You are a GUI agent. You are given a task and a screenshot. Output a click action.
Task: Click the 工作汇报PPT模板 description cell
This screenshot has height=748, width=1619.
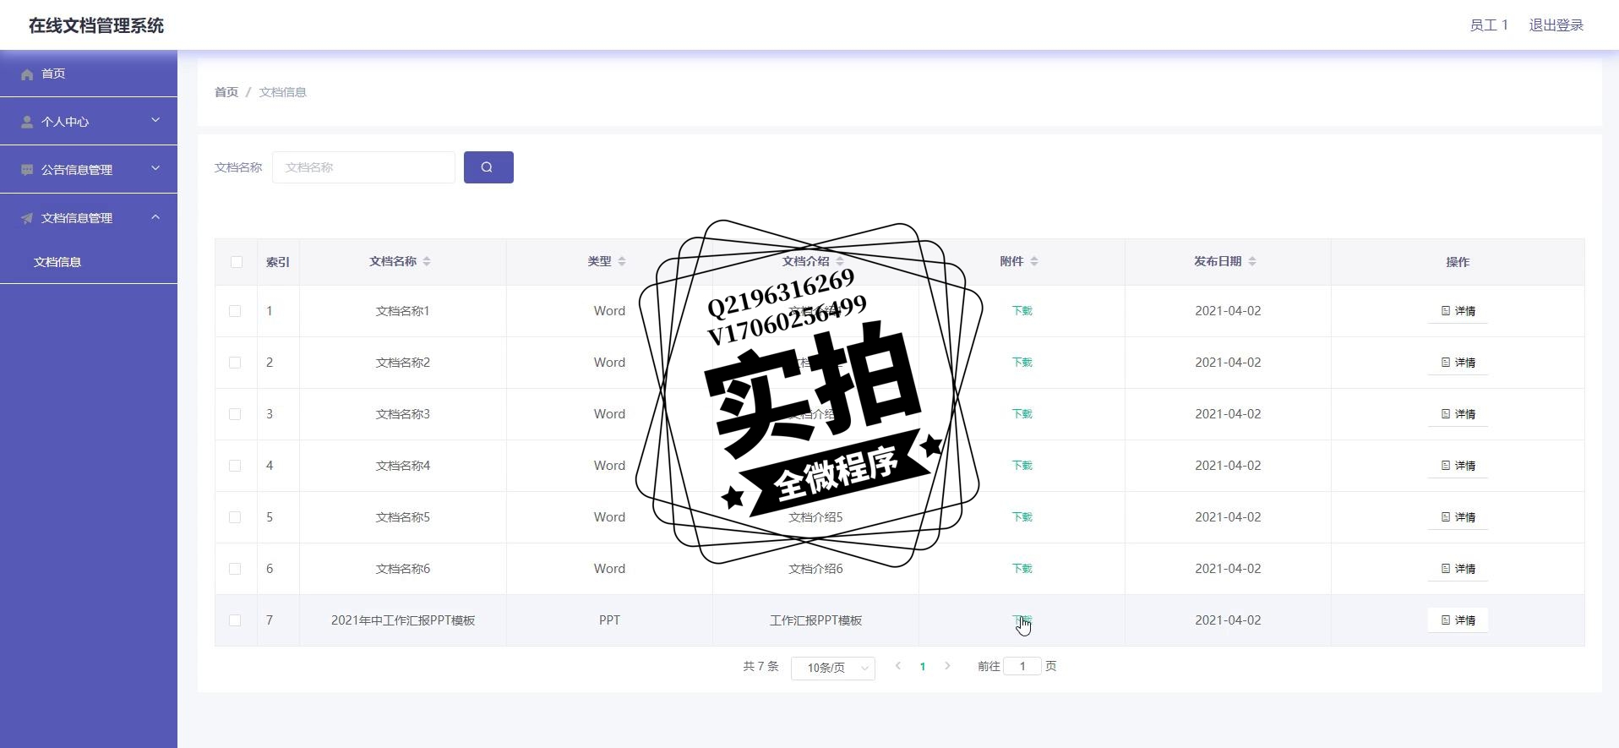pyautogui.click(x=815, y=620)
